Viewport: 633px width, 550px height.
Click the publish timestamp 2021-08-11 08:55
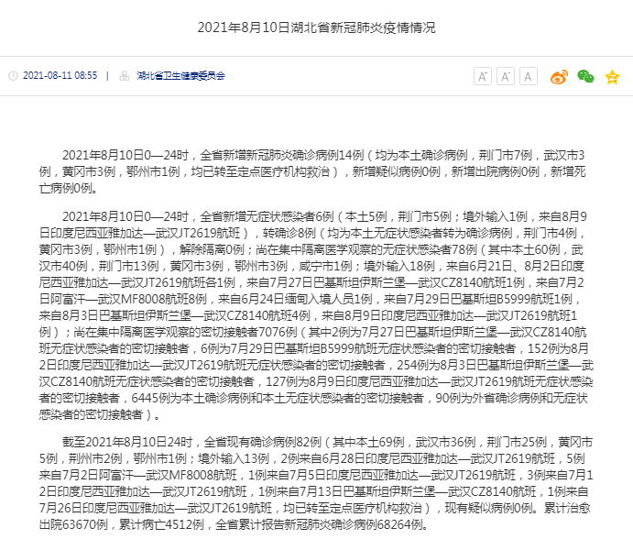pos(60,76)
